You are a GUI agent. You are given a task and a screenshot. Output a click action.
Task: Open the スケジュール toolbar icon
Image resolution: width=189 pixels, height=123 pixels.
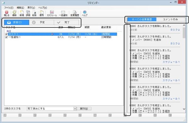click(x=52, y=13)
